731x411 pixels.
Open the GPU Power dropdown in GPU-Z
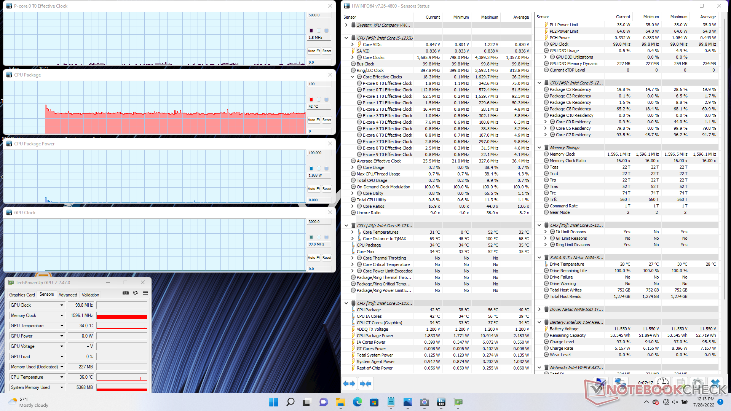(62, 336)
